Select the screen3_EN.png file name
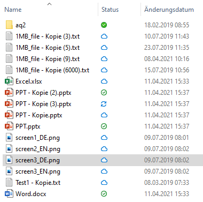Screen dimensions: 203x202 pos(38,171)
